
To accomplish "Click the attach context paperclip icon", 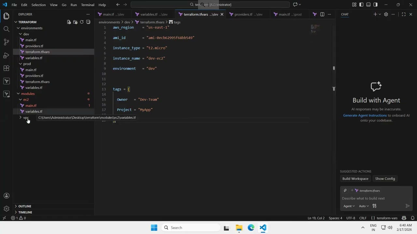I will pos(345,190).
